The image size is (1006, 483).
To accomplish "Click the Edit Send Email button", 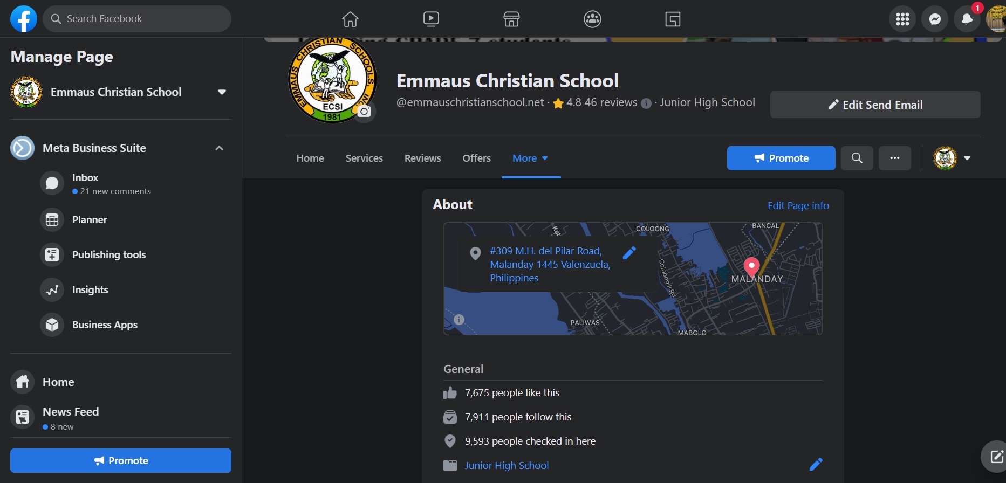I will pyautogui.click(x=875, y=105).
